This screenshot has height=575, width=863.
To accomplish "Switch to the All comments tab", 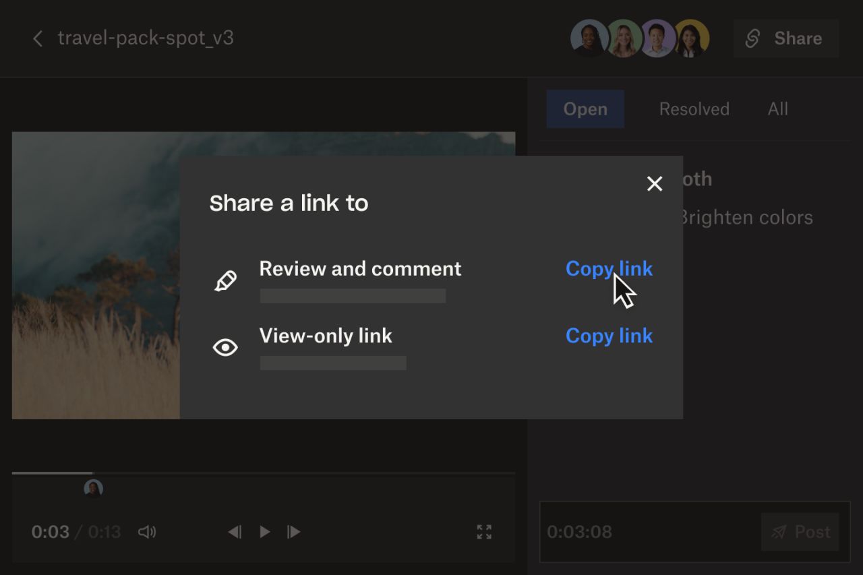I will pos(777,109).
